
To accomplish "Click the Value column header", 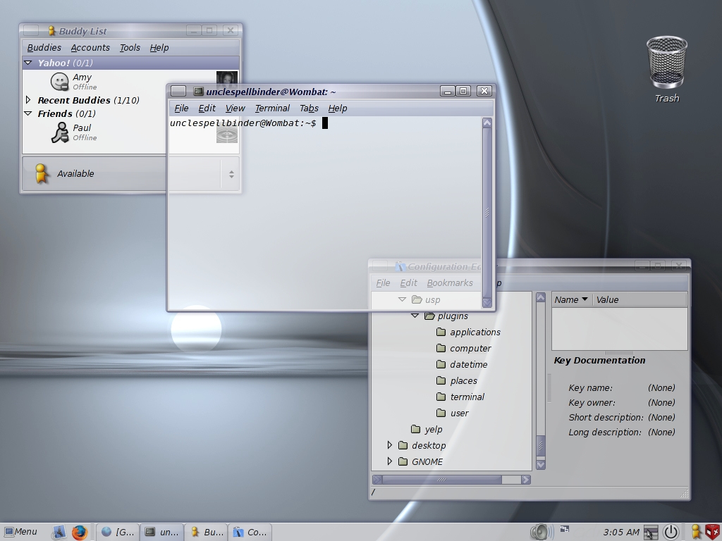I will pyautogui.click(x=640, y=299).
